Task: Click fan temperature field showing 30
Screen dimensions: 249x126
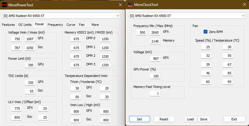Action: (228, 47)
